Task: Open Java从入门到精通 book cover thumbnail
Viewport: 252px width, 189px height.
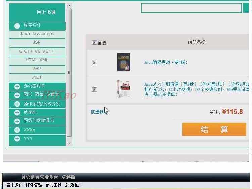Action: point(124,89)
